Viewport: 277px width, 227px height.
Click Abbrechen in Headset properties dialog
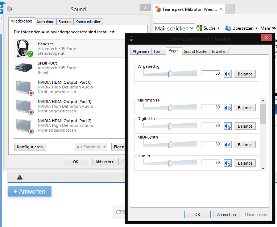click(x=227, y=214)
